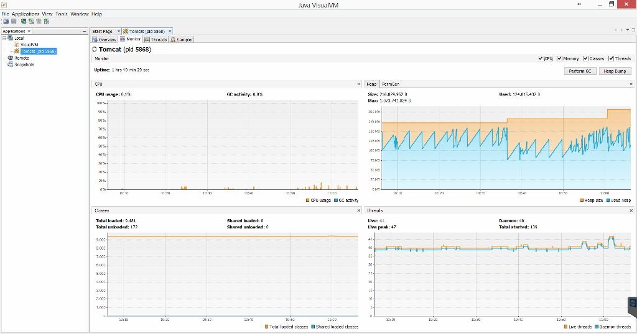Click the VisualVM icon in the Applications tree
This screenshot has width=637, height=334.
coord(17,45)
